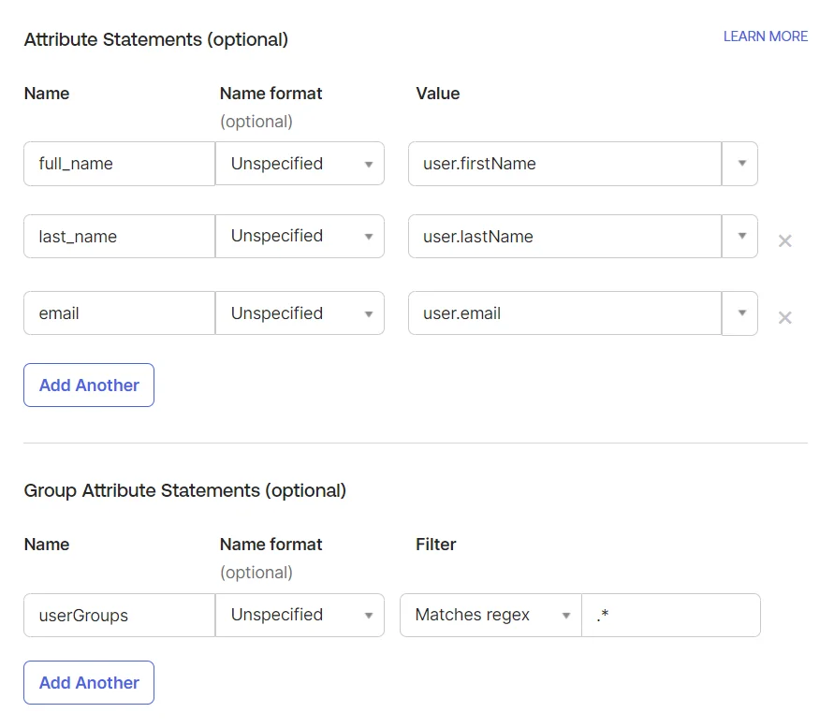Image resolution: width=834 pixels, height=727 pixels.
Task: Click the regex filter value field containing .*
Action: (670, 615)
